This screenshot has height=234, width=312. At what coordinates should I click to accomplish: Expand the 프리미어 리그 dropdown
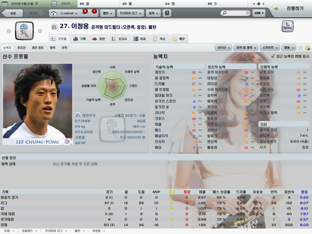[131, 13]
